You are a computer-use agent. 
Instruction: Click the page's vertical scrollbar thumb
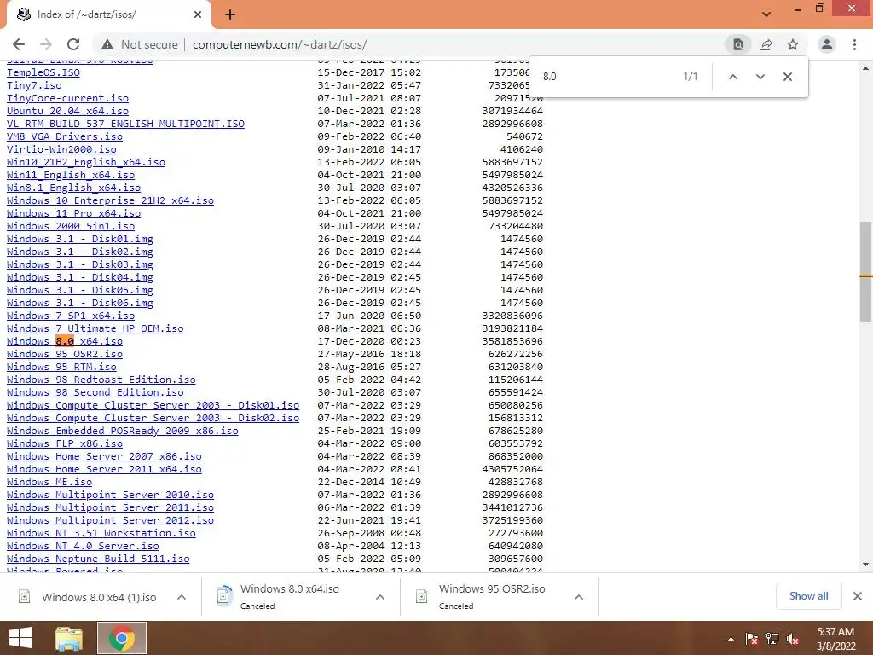pos(865,272)
